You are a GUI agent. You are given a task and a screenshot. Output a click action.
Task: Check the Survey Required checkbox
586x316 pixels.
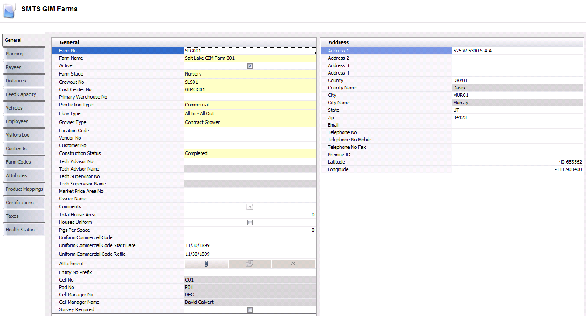[x=250, y=310]
